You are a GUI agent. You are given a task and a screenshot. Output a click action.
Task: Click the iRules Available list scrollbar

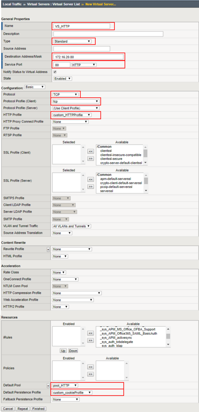tap(168, 337)
